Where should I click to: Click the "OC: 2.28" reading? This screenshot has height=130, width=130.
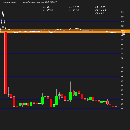point(100,7)
